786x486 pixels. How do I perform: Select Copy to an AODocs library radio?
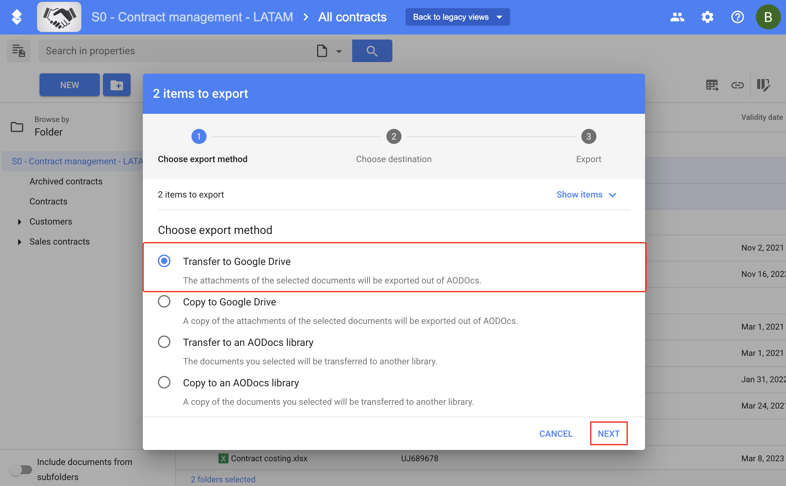point(164,382)
